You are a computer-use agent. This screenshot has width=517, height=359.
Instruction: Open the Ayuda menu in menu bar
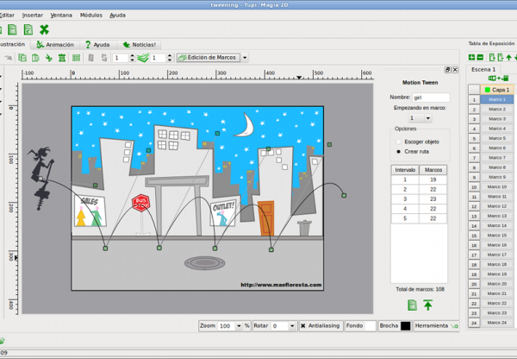[x=117, y=16]
